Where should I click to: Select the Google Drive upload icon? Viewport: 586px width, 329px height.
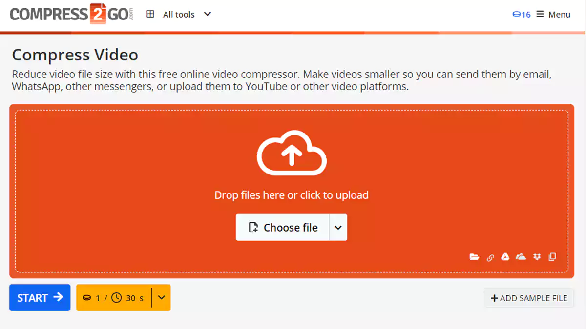(505, 257)
